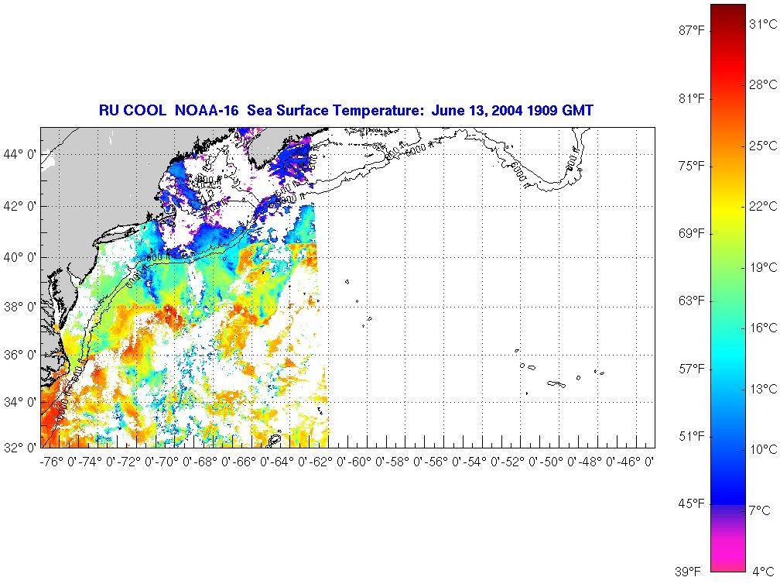Image resolution: width=780 pixels, height=584 pixels.
Task: Click the -46° 0' longitude label
Action: [635, 462]
